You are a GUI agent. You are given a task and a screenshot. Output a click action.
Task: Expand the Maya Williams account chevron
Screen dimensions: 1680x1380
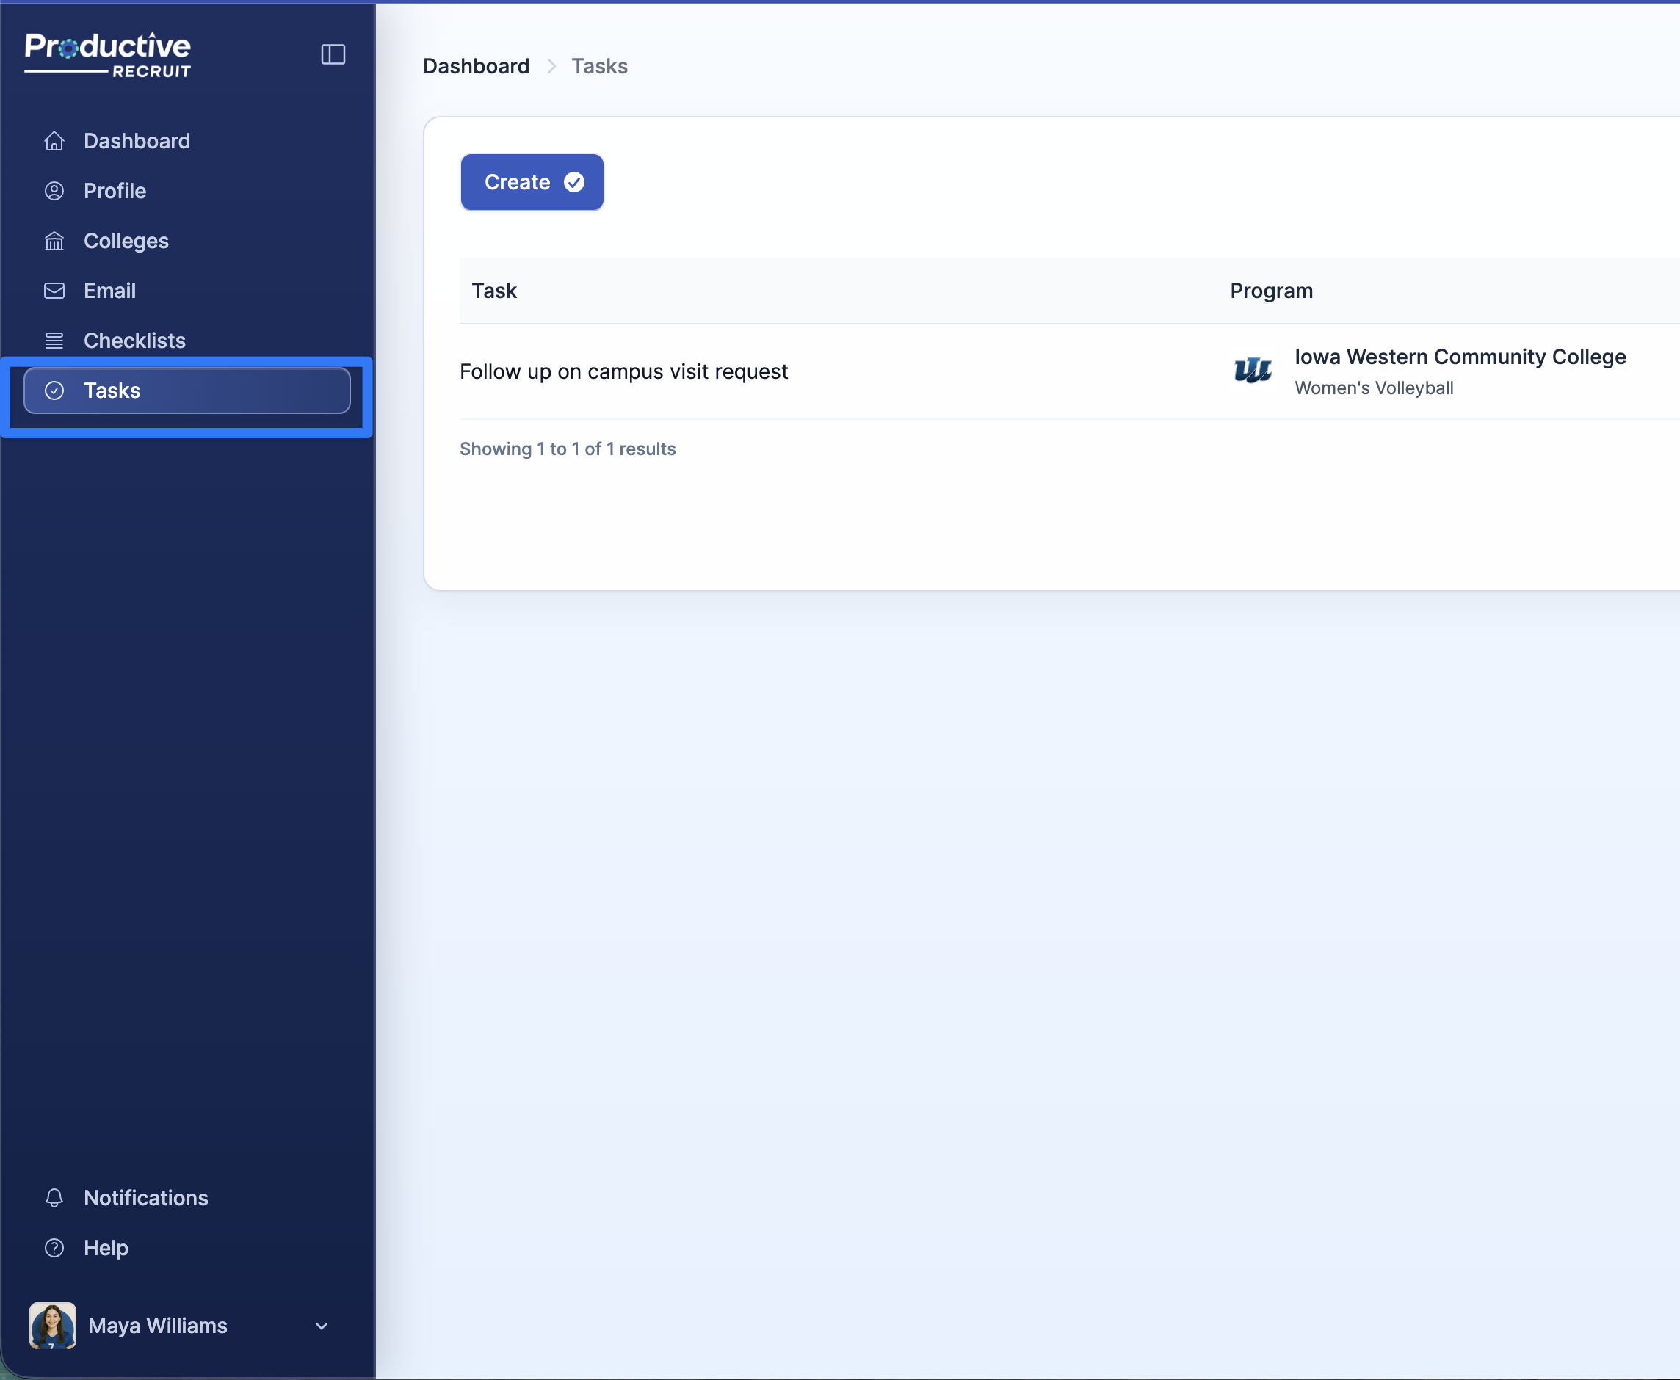[321, 1326]
